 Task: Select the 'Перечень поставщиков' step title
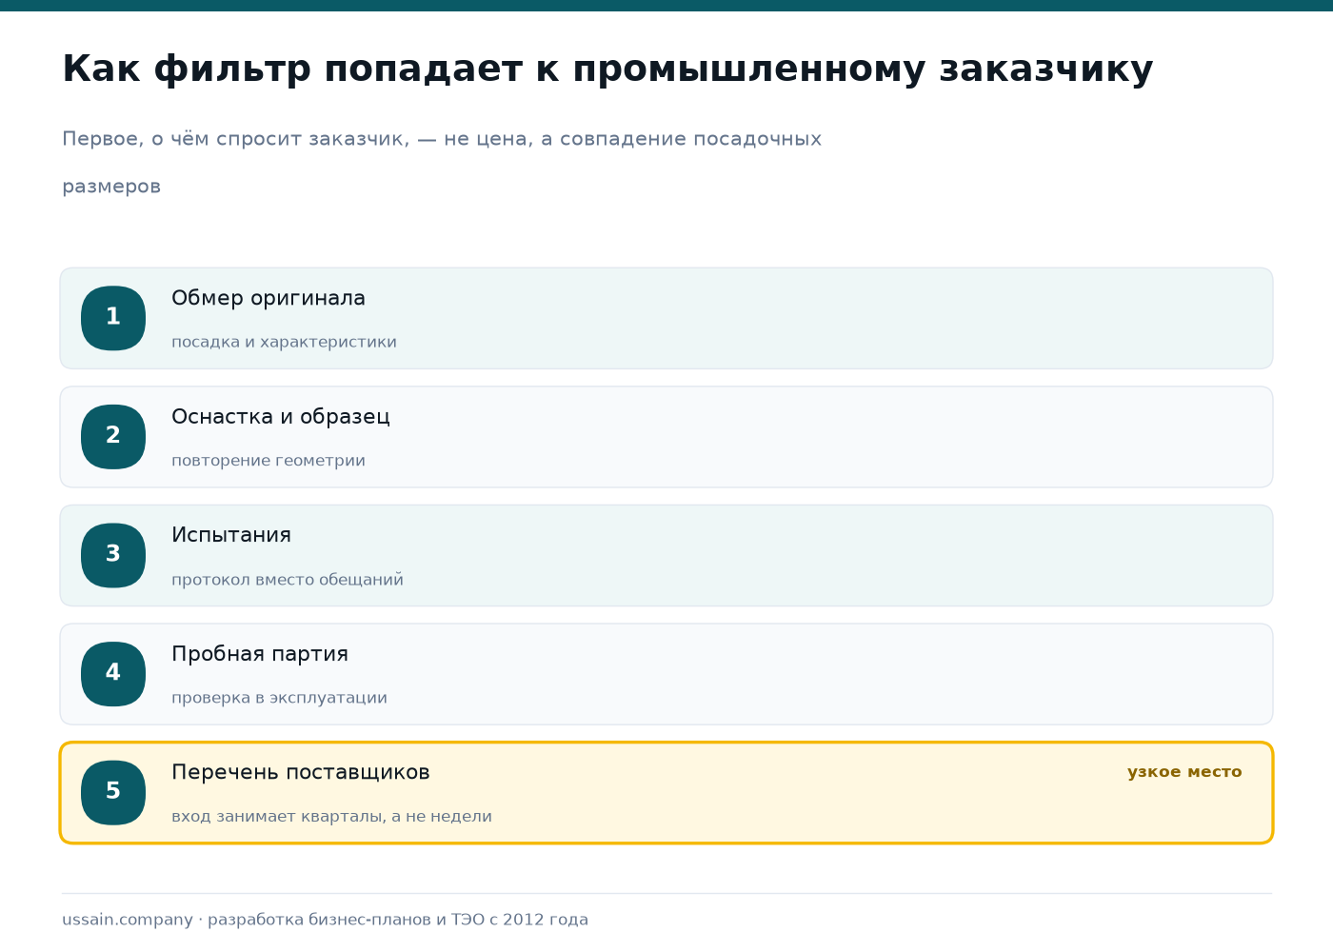click(301, 772)
